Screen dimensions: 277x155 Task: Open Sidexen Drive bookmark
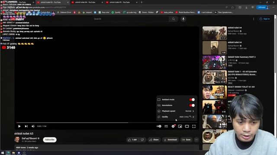[x=64, y=12]
